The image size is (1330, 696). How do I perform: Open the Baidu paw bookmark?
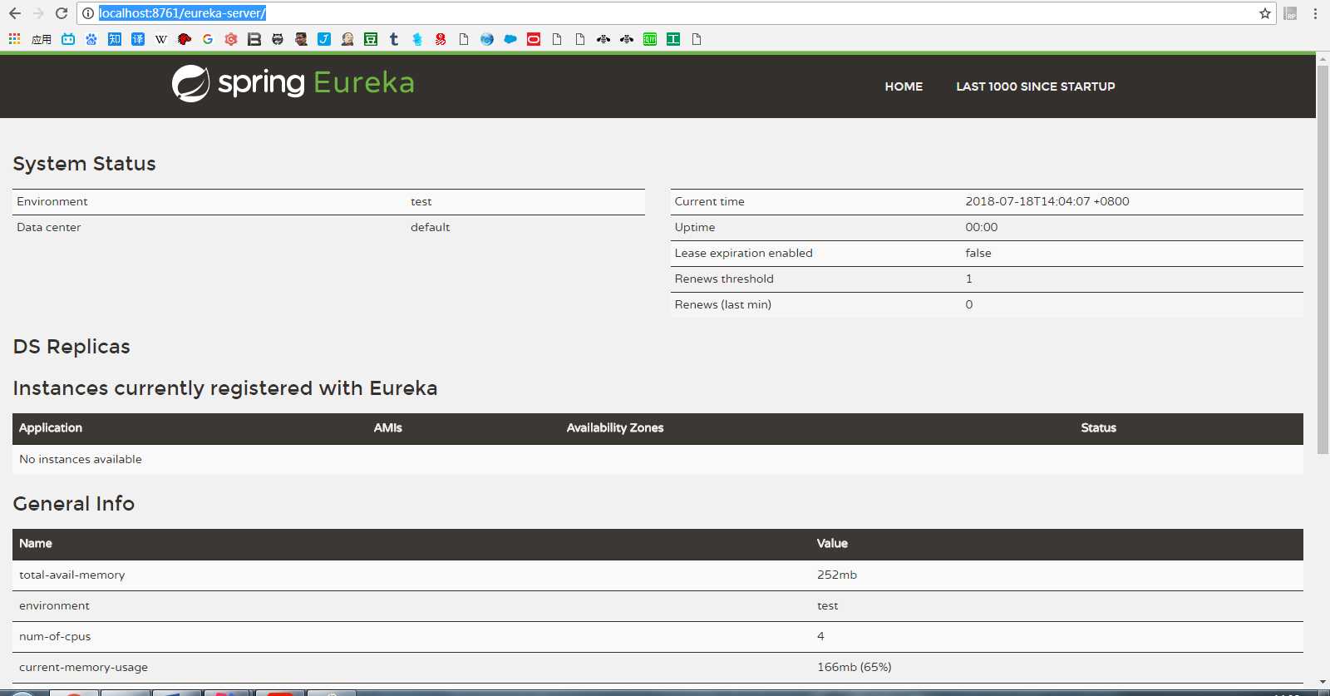point(91,39)
